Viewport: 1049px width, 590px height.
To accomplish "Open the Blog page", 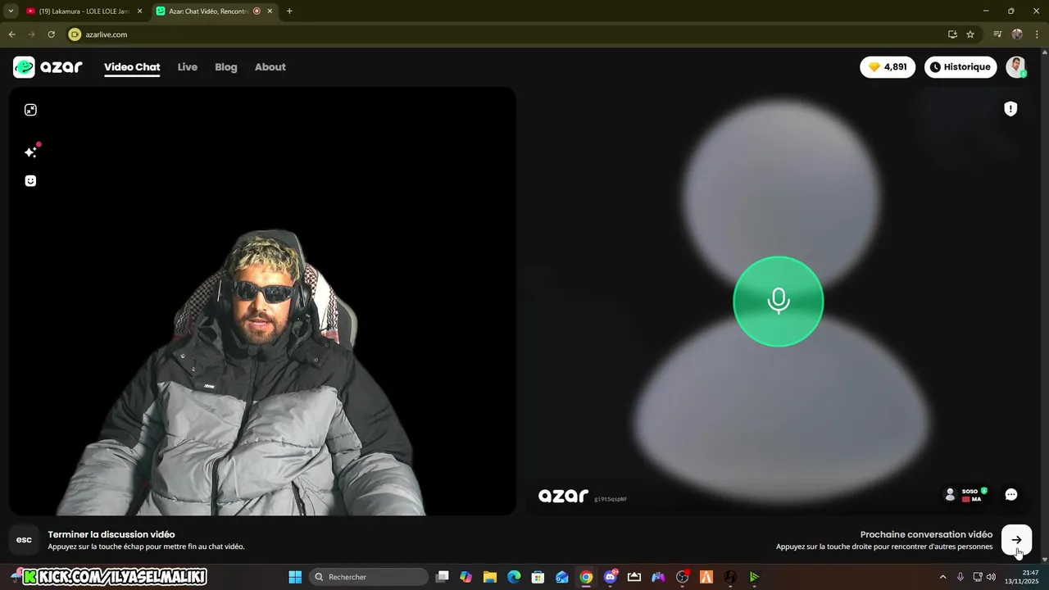I will [226, 67].
